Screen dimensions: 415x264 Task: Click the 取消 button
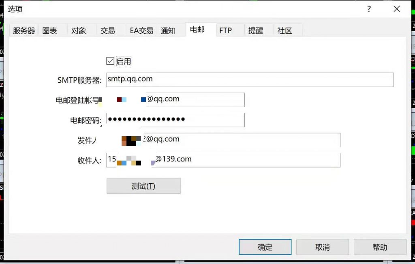(323, 247)
